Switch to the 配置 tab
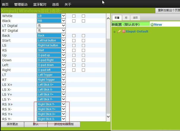 point(117,18)
